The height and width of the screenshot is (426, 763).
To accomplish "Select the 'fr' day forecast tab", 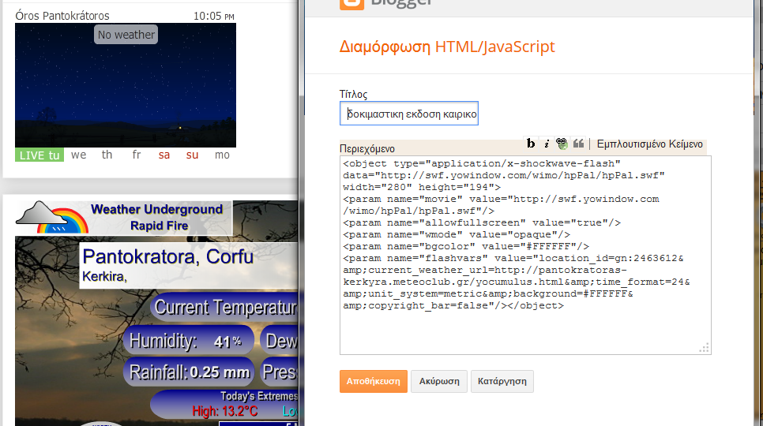I will click(137, 155).
